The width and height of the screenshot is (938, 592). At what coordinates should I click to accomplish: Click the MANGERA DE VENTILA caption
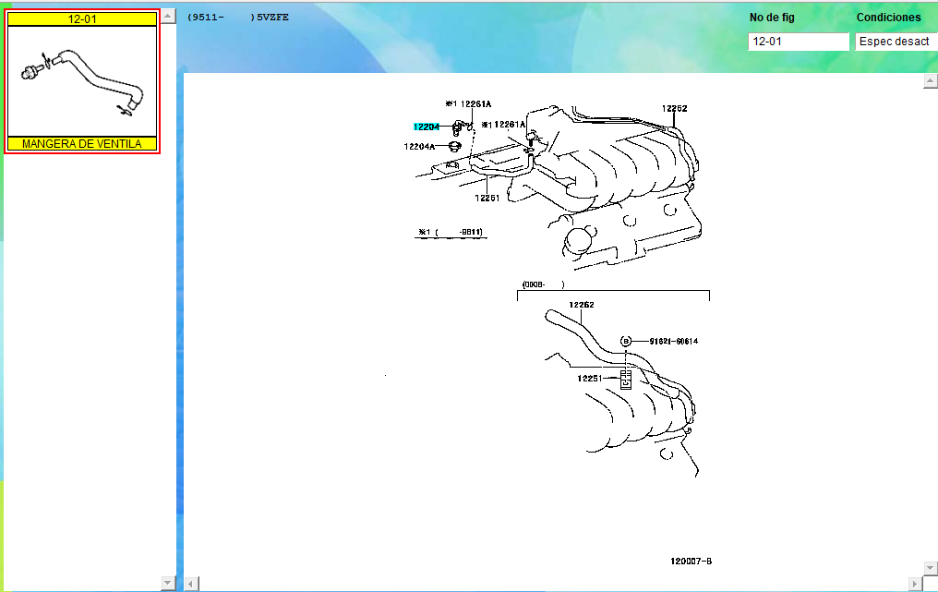click(x=82, y=144)
